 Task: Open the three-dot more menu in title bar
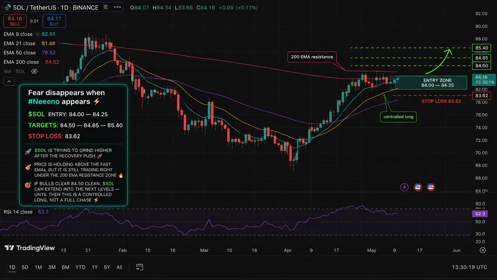coord(117,7)
